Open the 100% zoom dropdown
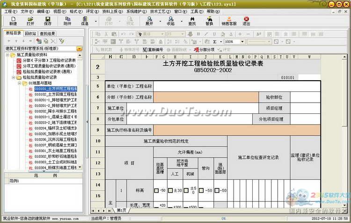Image resolution: width=351 pixels, height=223 pixels. [x=242, y=42]
